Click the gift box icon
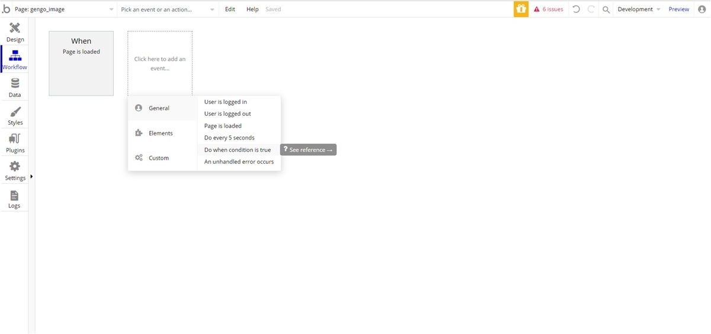711x334 pixels. (x=521, y=9)
